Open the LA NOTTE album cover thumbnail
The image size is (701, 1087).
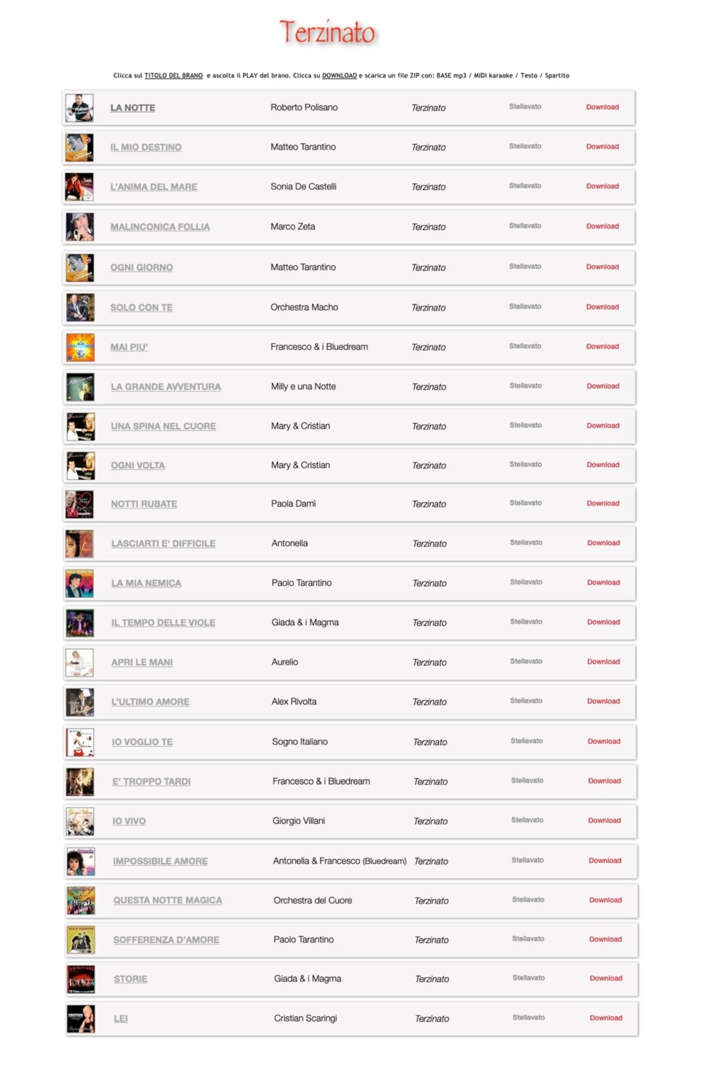[79, 108]
